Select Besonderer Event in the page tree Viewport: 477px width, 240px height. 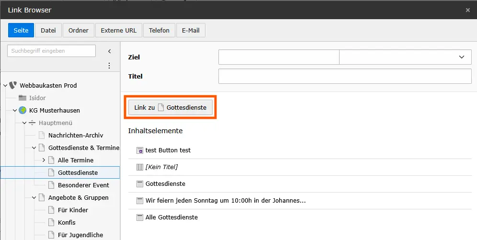83,185
